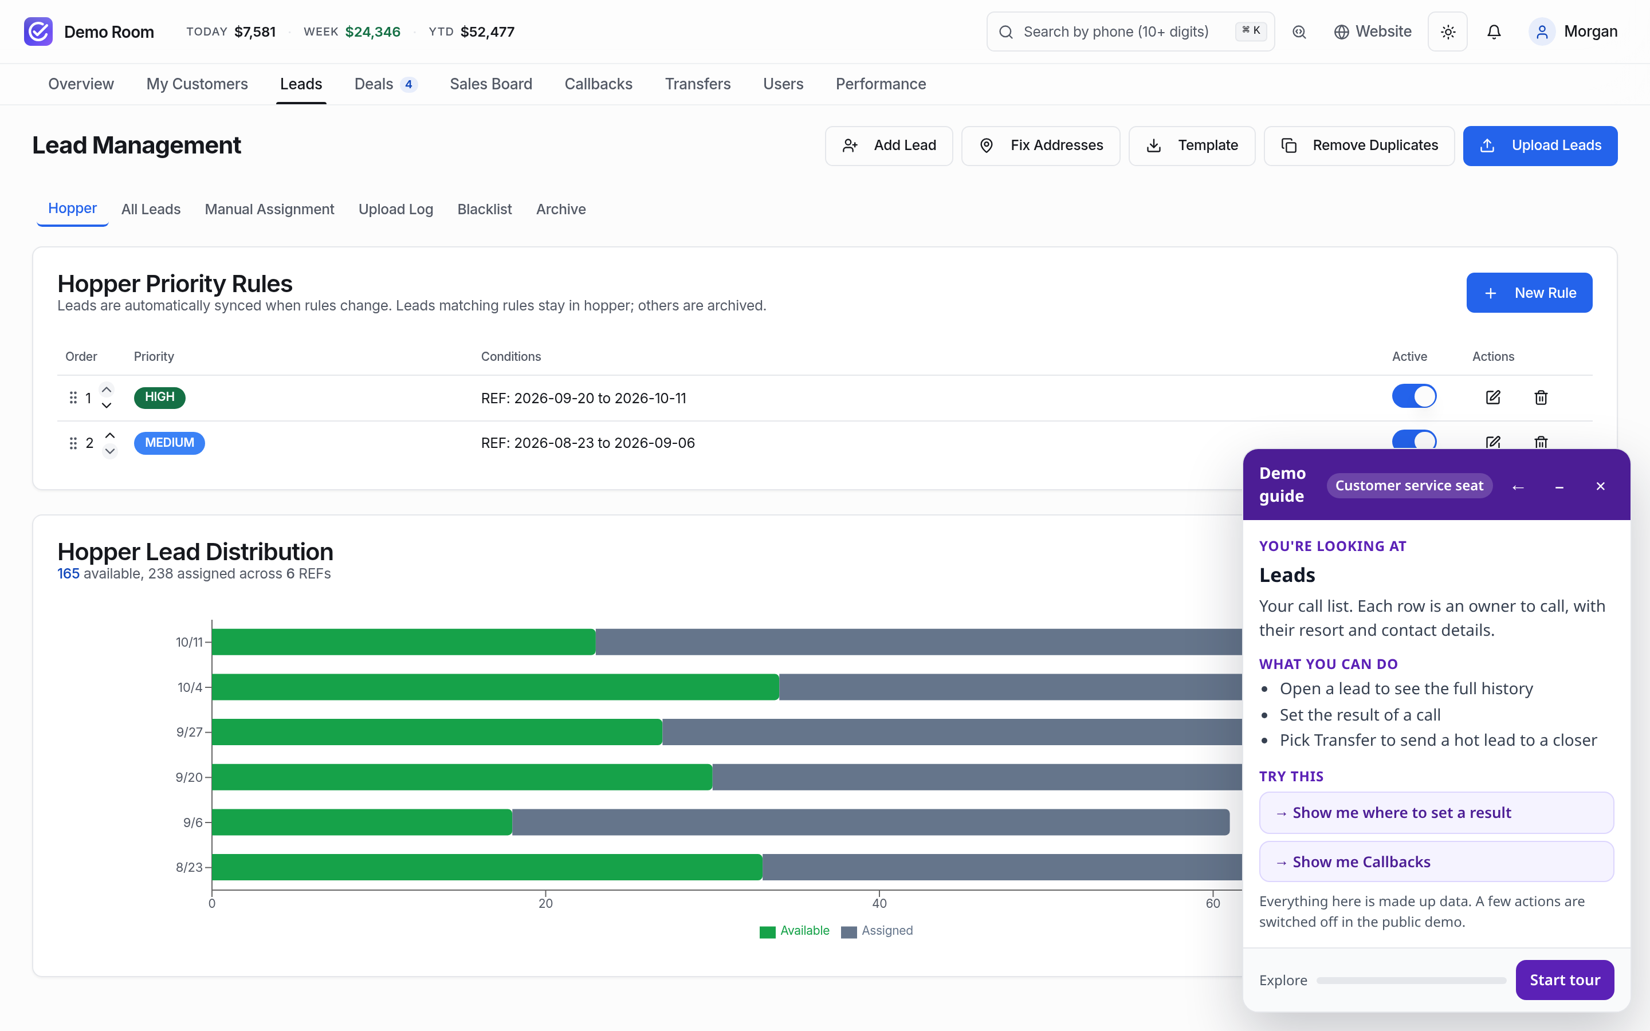Grab the drag handle for rule 1
Image resolution: width=1650 pixels, height=1031 pixels.
tap(73, 398)
